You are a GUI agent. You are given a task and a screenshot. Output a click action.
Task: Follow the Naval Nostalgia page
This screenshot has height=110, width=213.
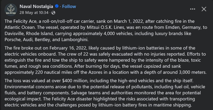[x=69, y=6]
